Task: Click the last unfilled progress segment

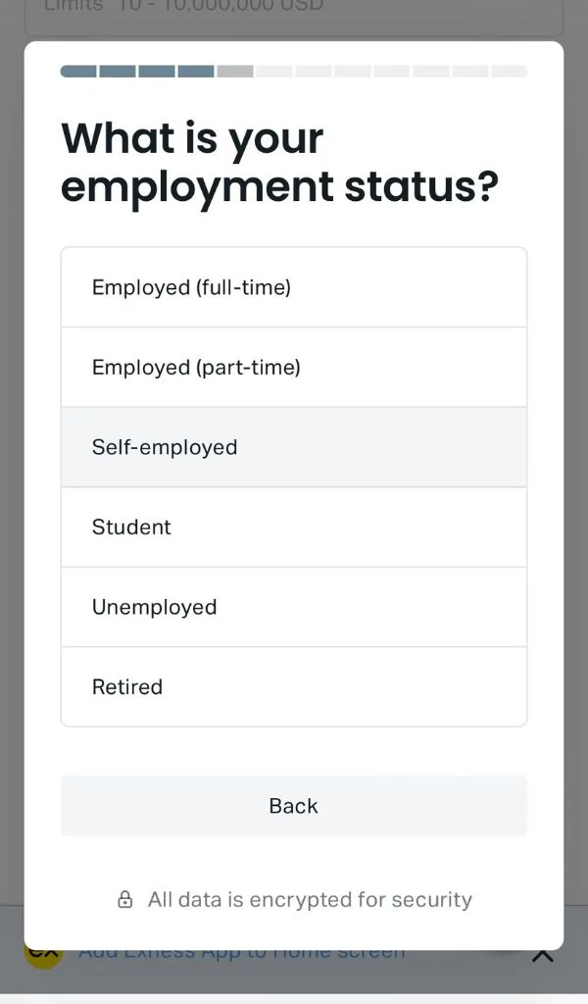Action: [x=509, y=71]
